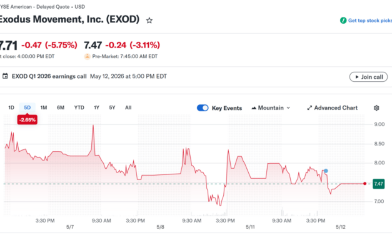Open chart settings gear icon
The image size is (392, 235).
coord(376,108)
